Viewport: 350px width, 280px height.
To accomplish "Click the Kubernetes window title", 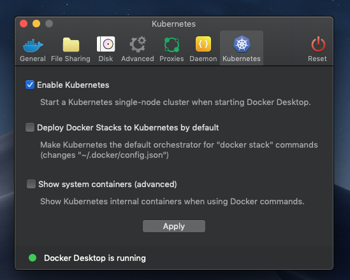I will (x=173, y=24).
